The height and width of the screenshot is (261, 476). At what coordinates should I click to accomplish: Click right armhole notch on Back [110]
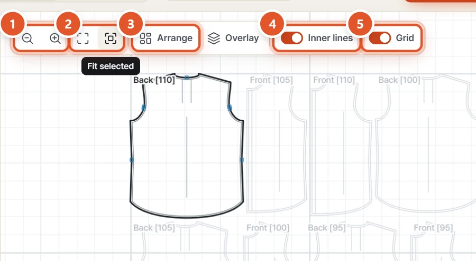230,107
